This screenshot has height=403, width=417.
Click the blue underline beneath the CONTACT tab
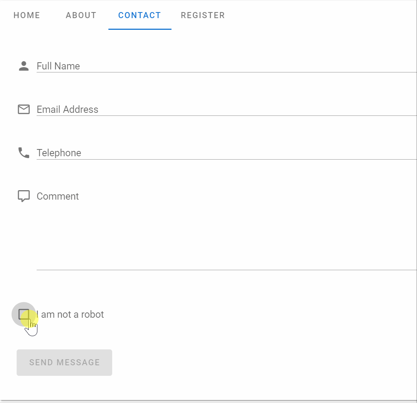(x=140, y=29)
